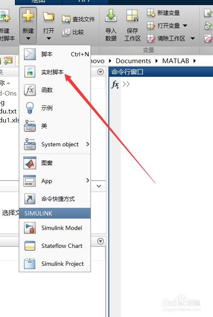Viewport: 213px width, 317px height.
Task: Click 查找文件 find files button
Action: coord(78,19)
